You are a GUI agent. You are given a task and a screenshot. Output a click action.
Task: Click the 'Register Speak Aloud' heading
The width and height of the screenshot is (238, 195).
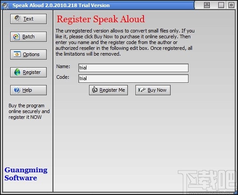coord(101,19)
